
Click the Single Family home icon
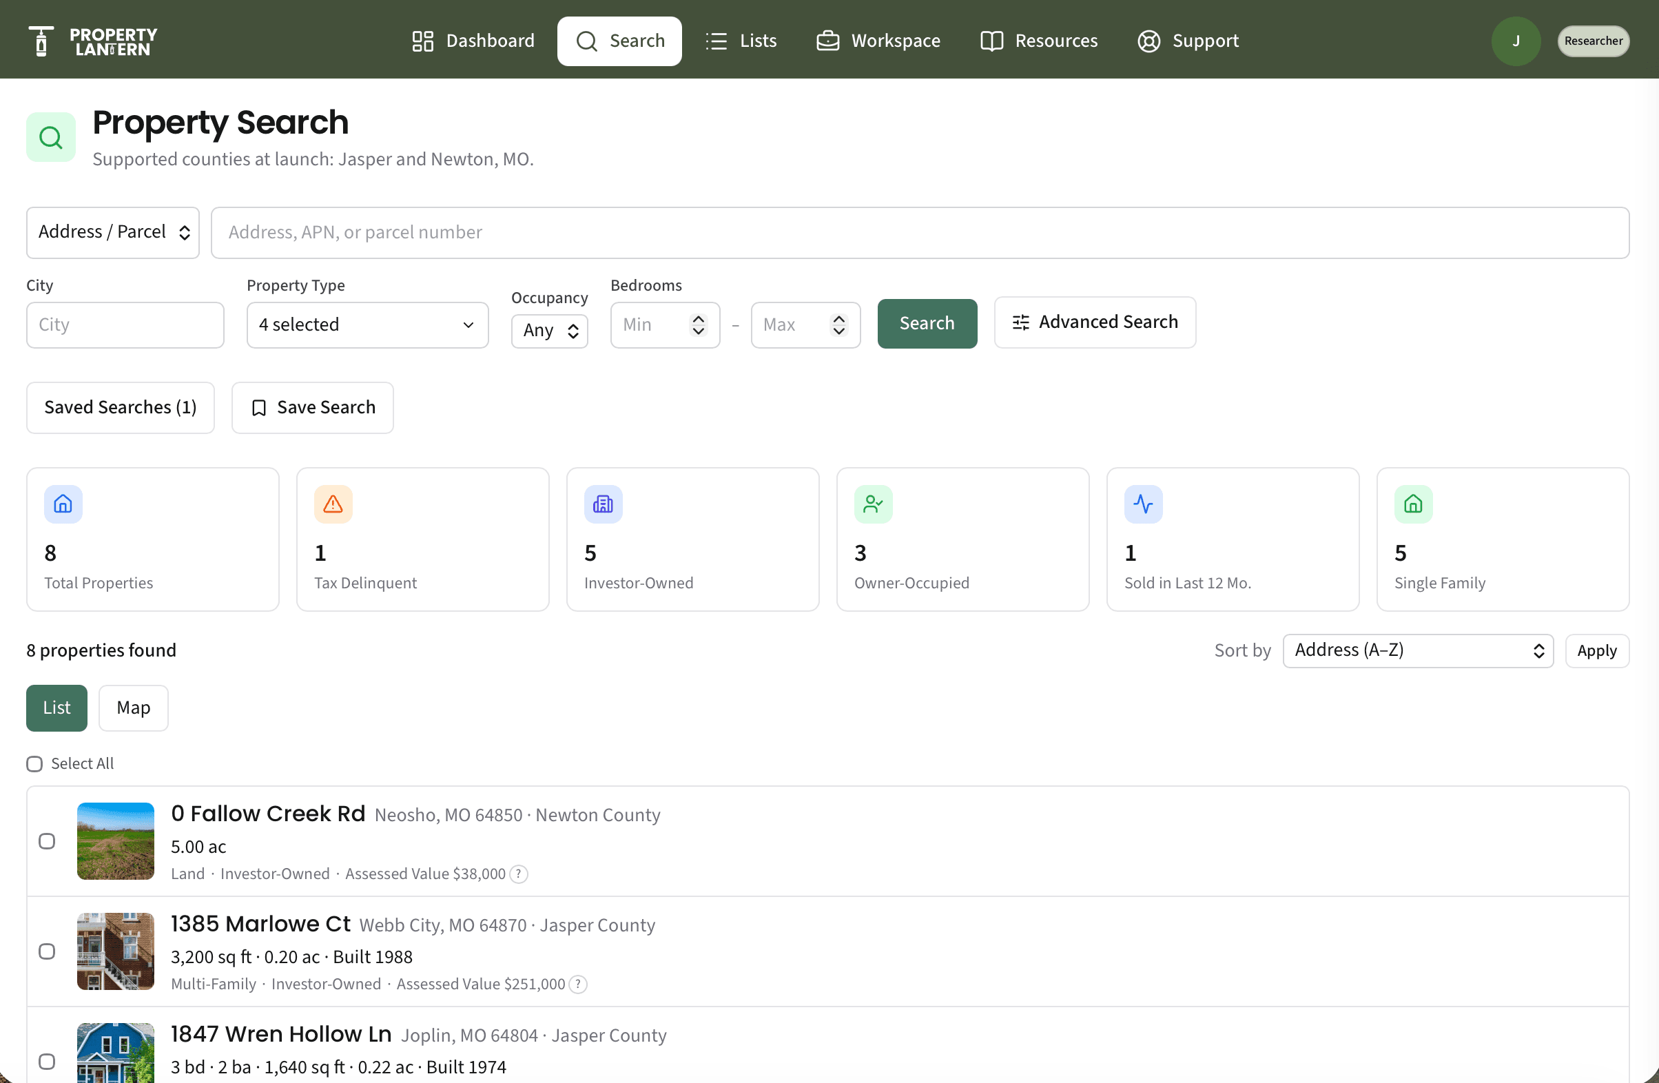point(1413,504)
